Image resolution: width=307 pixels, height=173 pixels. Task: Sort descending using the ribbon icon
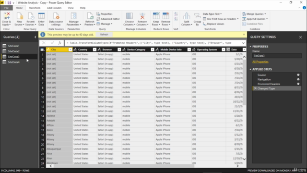click(176, 19)
